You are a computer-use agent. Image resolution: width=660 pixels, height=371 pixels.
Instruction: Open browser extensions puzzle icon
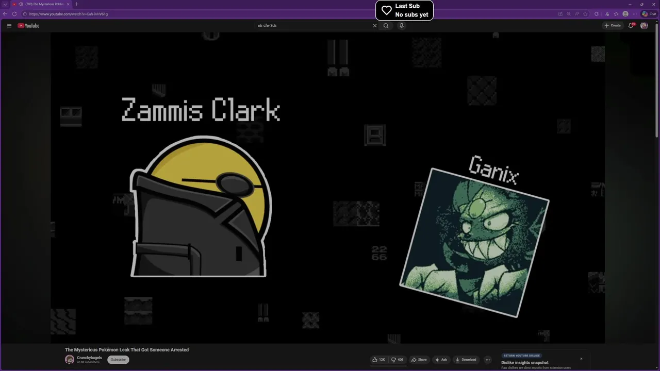(x=597, y=14)
